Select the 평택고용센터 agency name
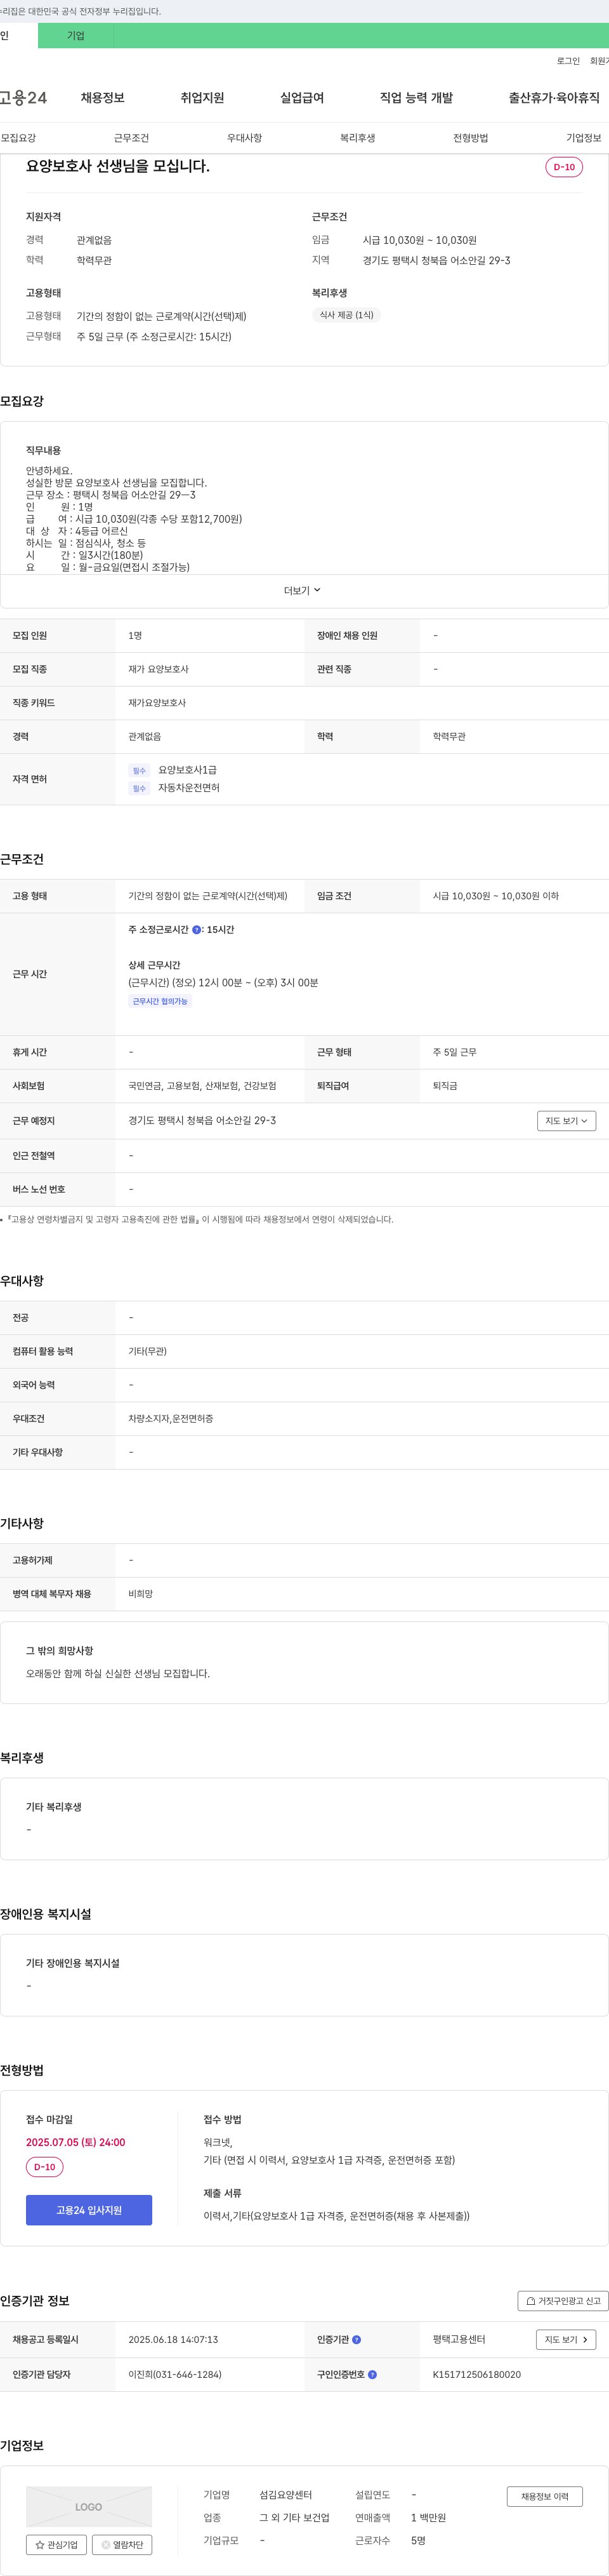Screen dimensions: 609x2576 click(x=459, y=2340)
